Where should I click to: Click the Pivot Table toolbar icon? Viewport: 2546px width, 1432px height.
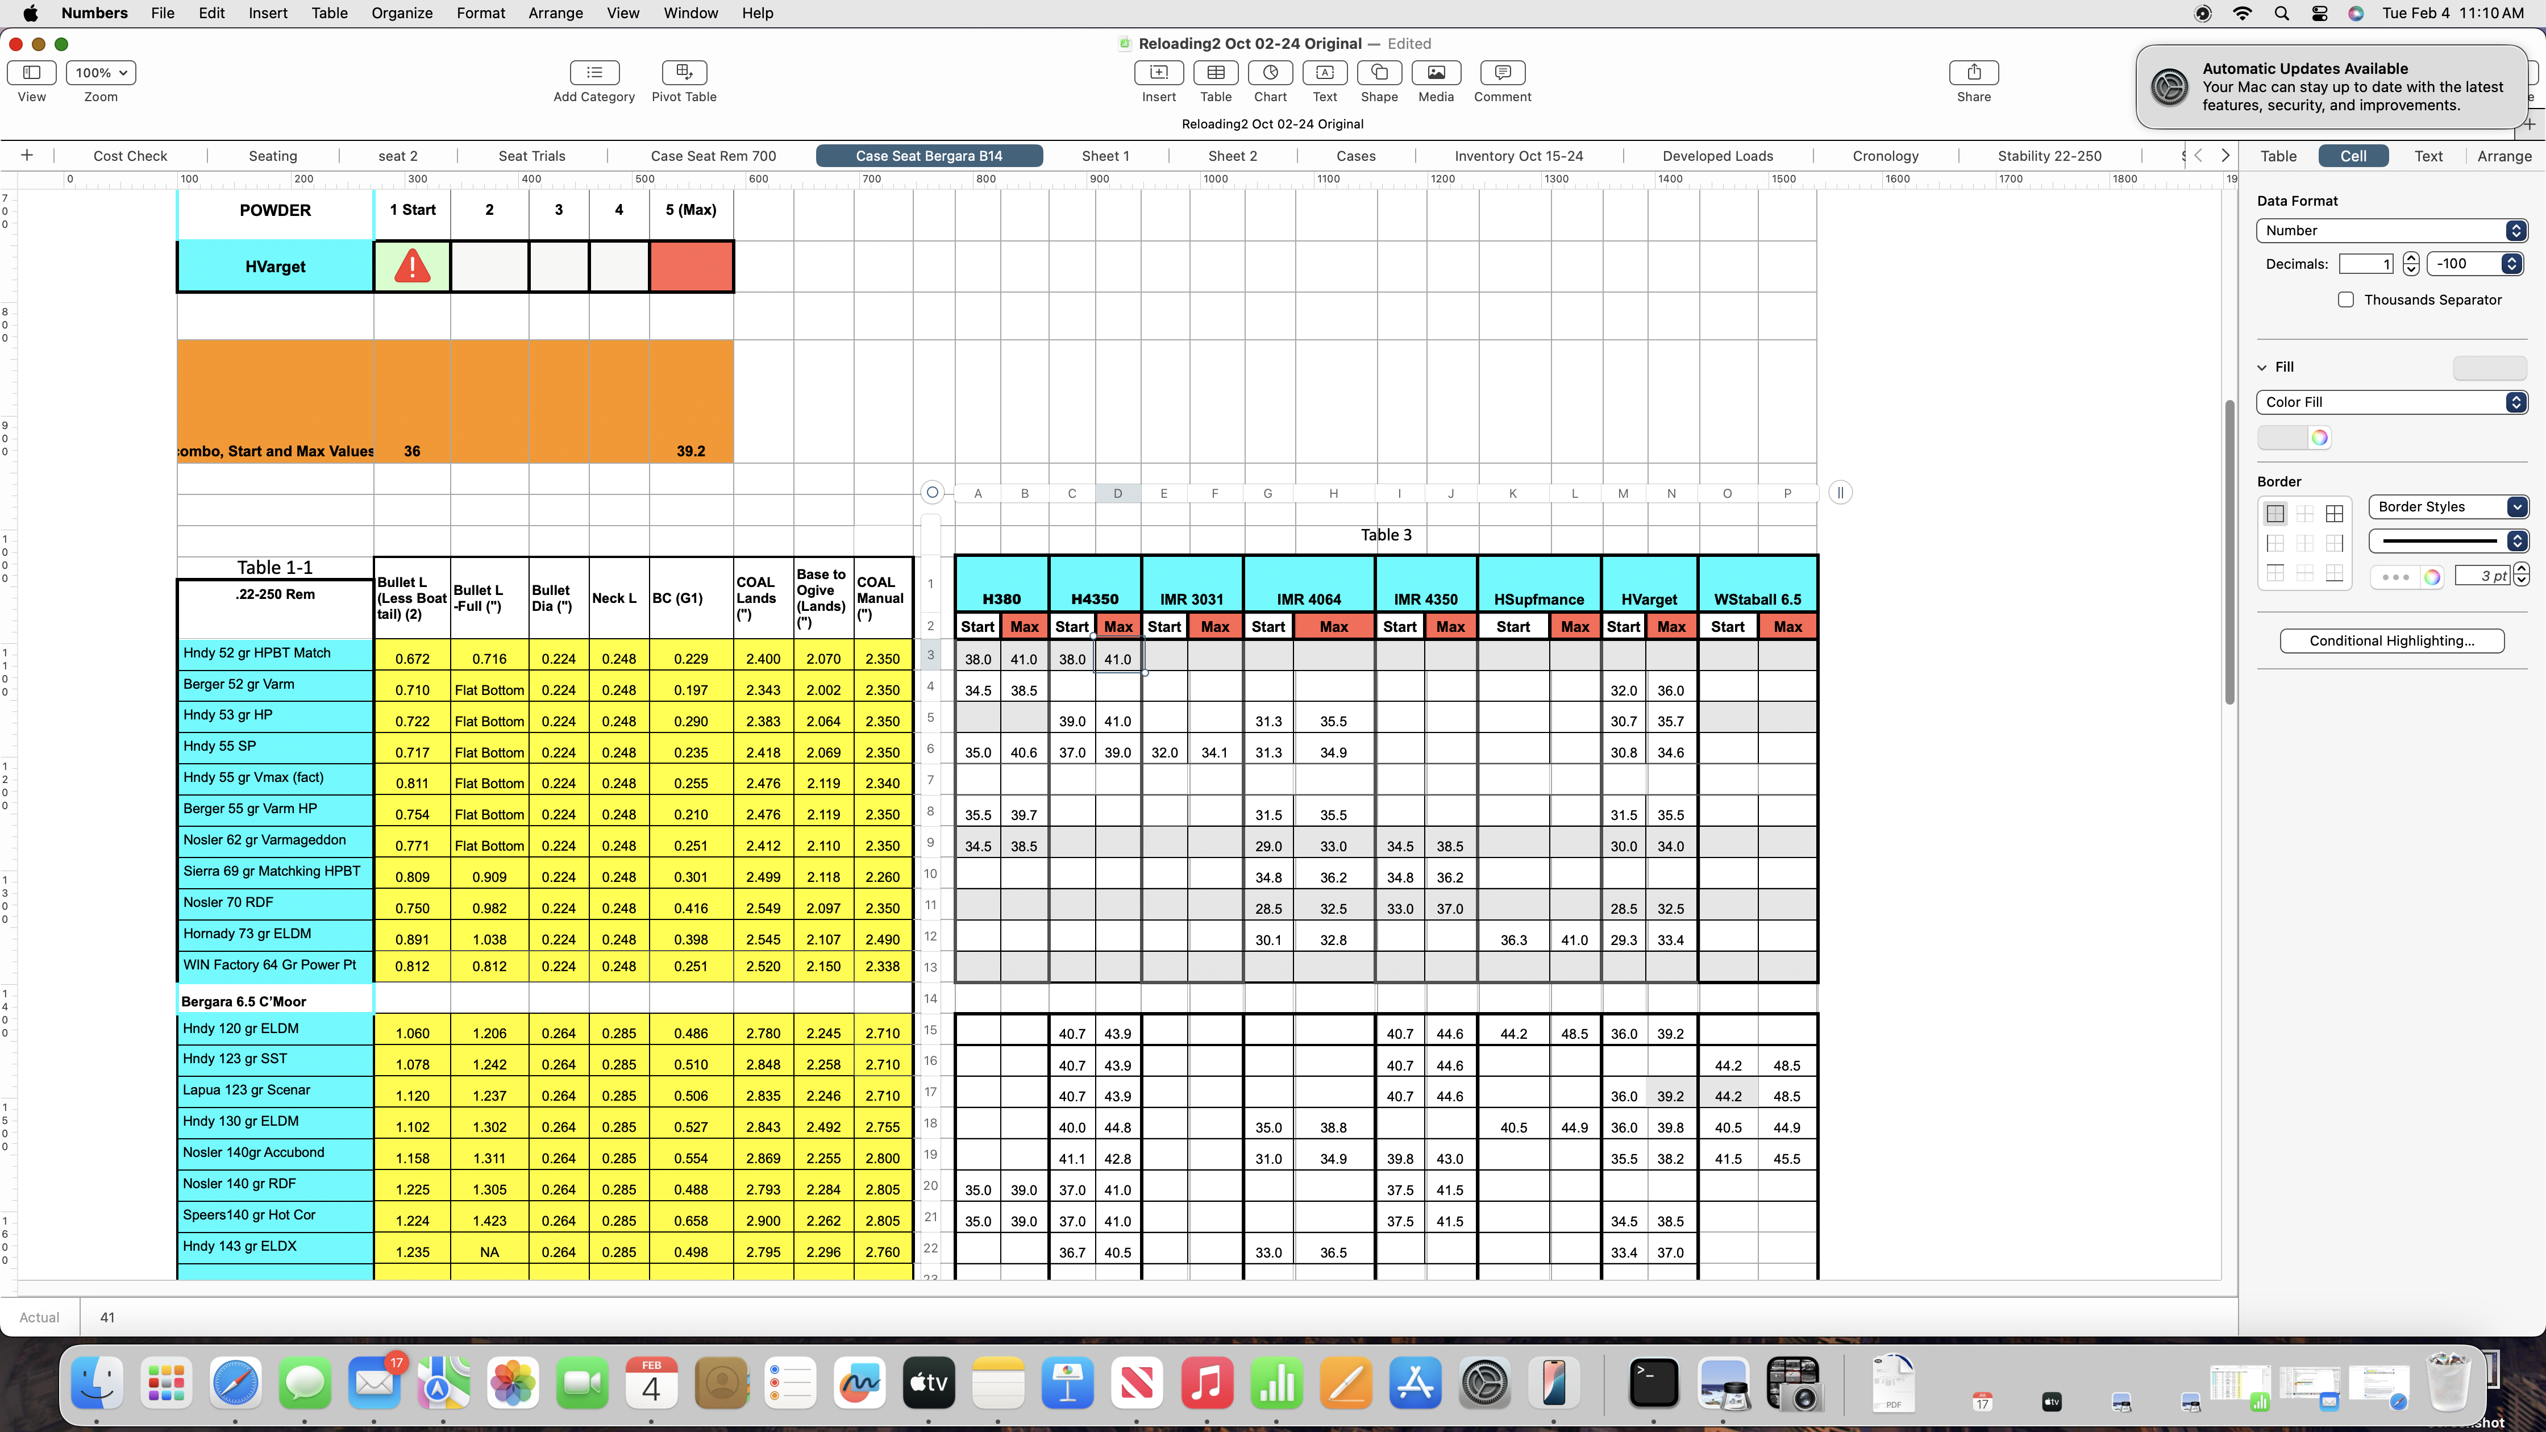[683, 72]
